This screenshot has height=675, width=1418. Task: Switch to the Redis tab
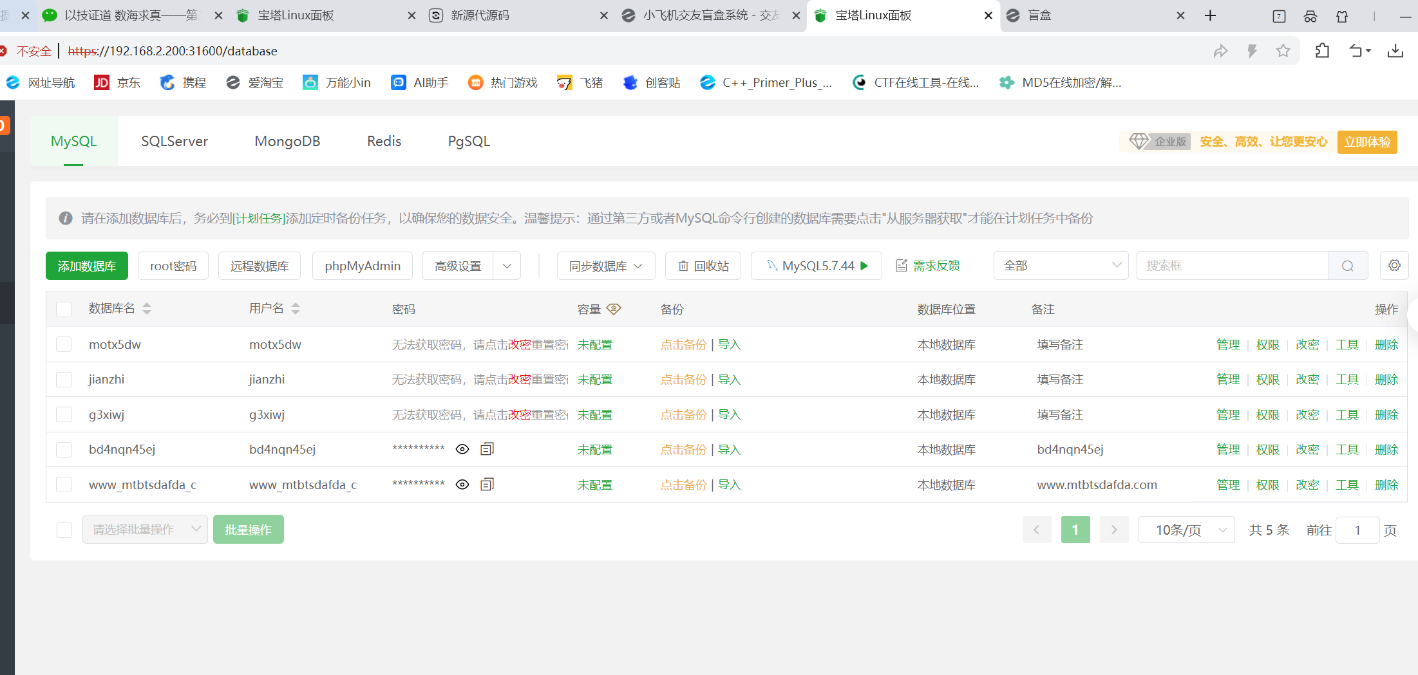[x=384, y=141]
